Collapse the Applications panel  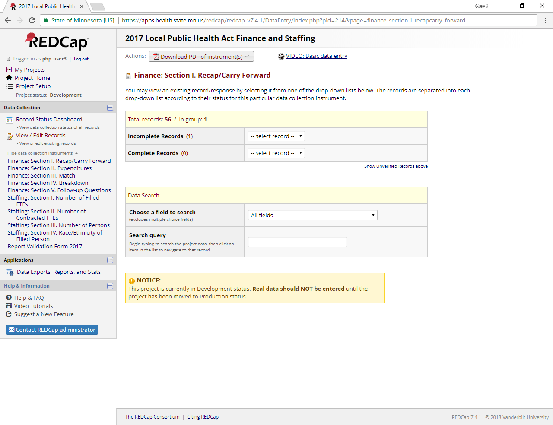[110, 260]
